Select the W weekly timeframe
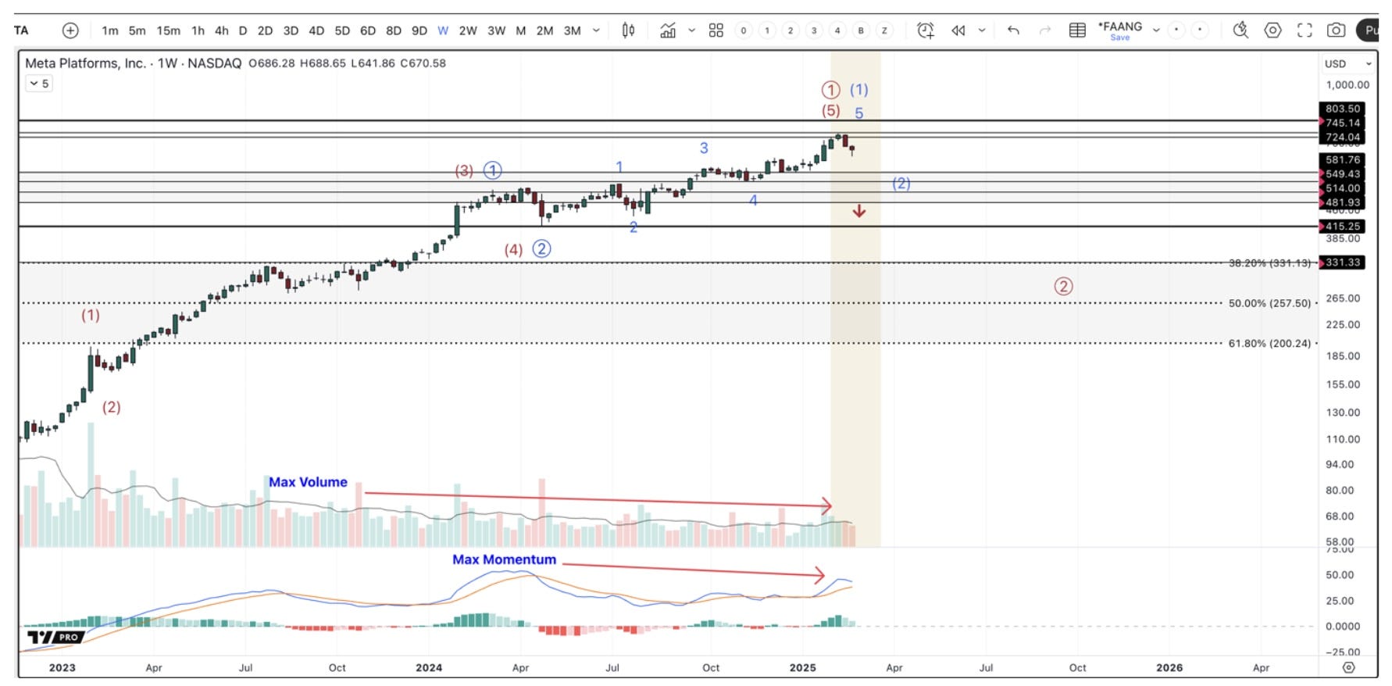 point(443,30)
